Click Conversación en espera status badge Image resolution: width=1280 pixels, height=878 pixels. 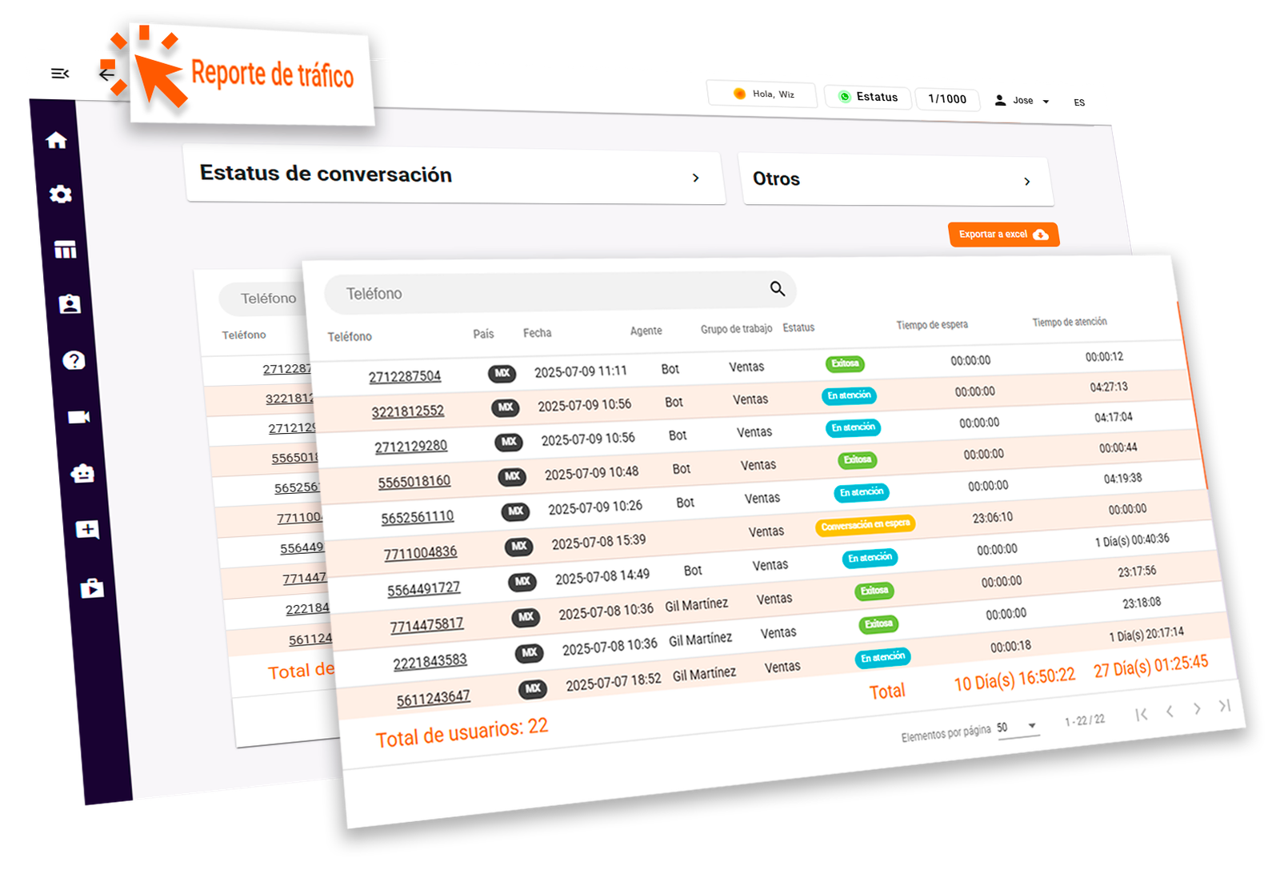click(x=866, y=525)
